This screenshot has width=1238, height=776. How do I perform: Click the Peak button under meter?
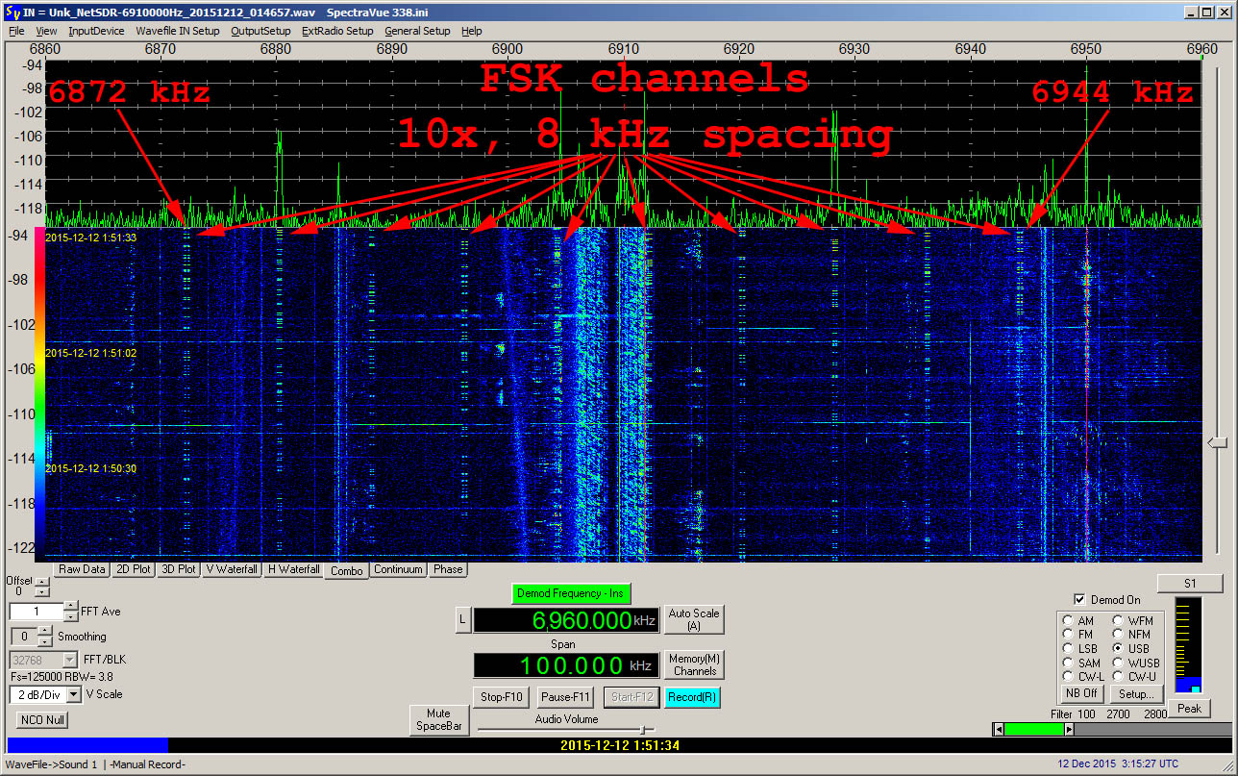[x=1189, y=709]
